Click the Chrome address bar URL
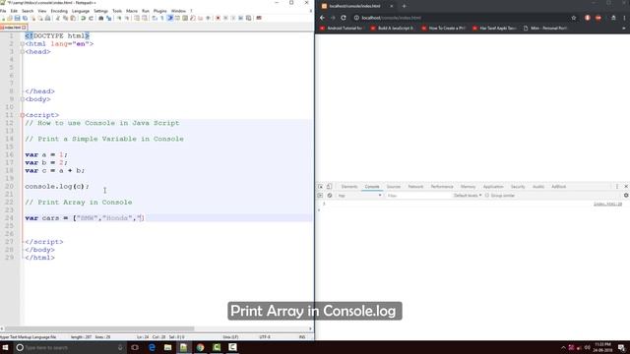Viewport: 630px width, 354px height. click(x=391, y=18)
